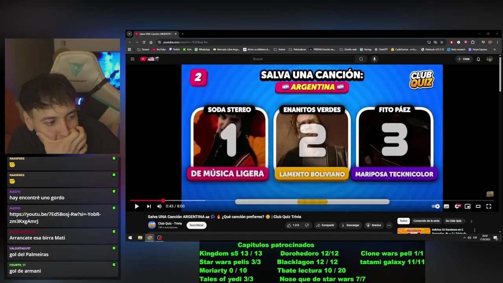This screenshot has width=503, height=283.
Task: Close the Salva UNA Canción tab
Action: pyautogui.click(x=176, y=34)
